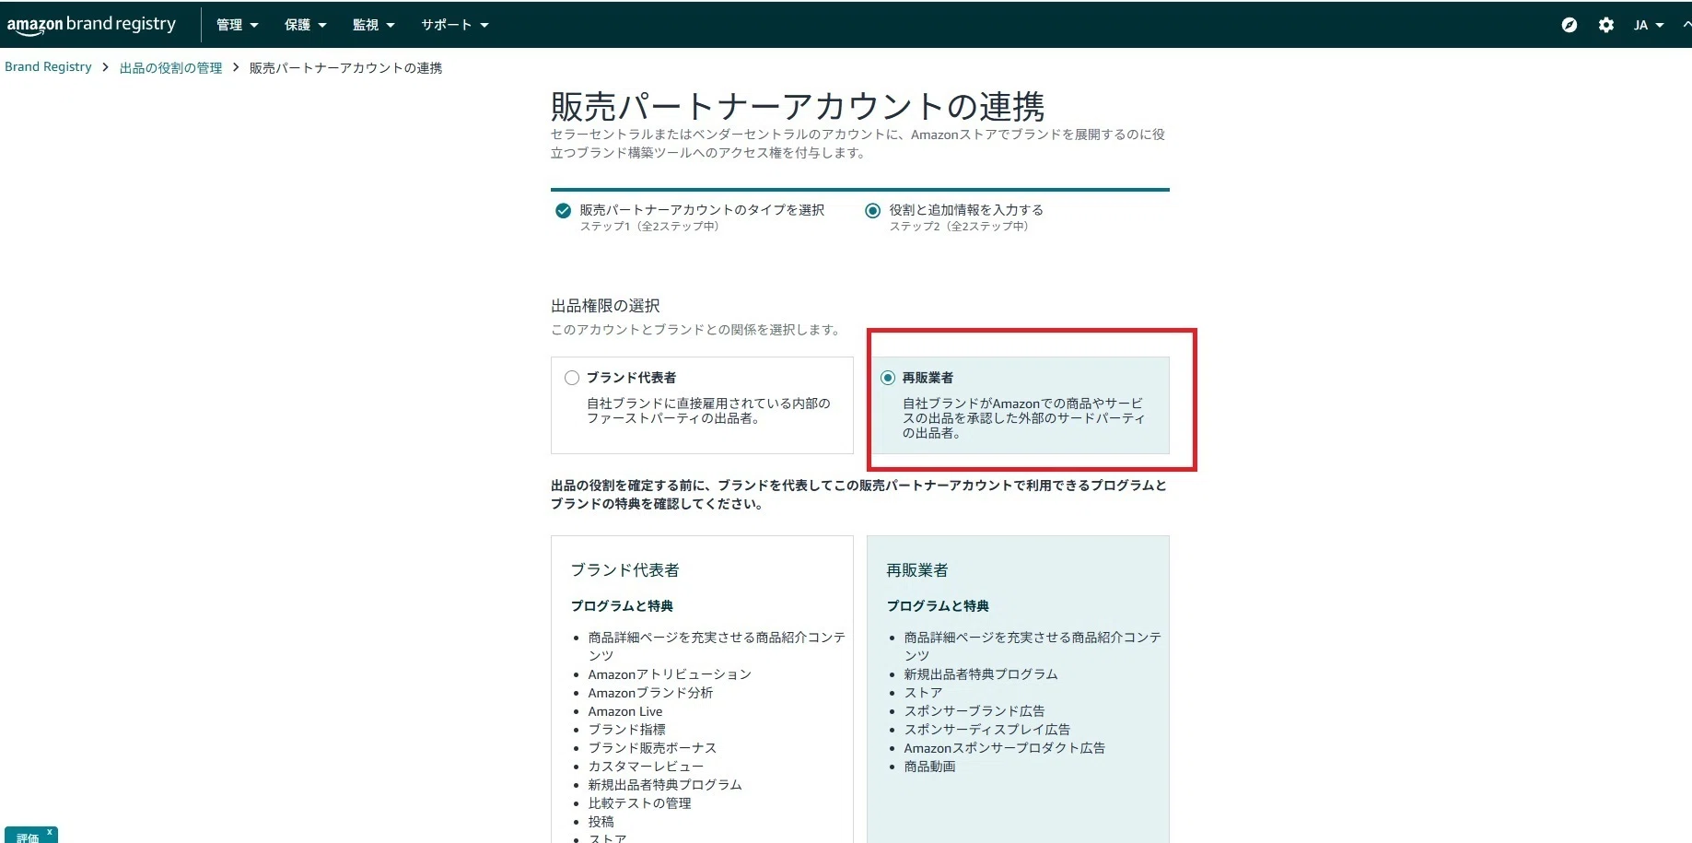Select the ブランド代表者 radio button
The image size is (1692, 843).
[x=572, y=378]
